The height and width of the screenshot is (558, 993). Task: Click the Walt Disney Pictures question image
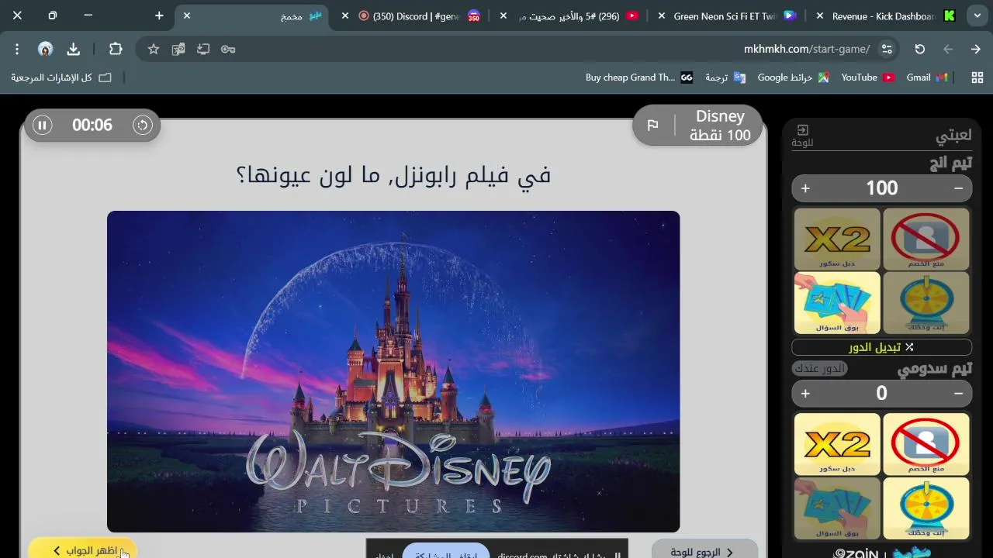[393, 371]
